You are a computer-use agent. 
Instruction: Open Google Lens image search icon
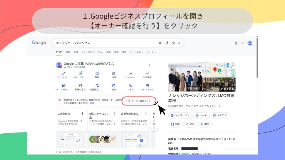(173, 43)
